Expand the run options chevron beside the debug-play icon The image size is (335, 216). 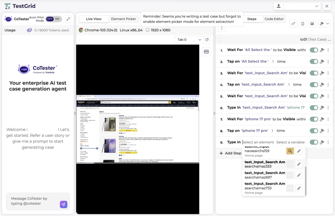coord(327,24)
